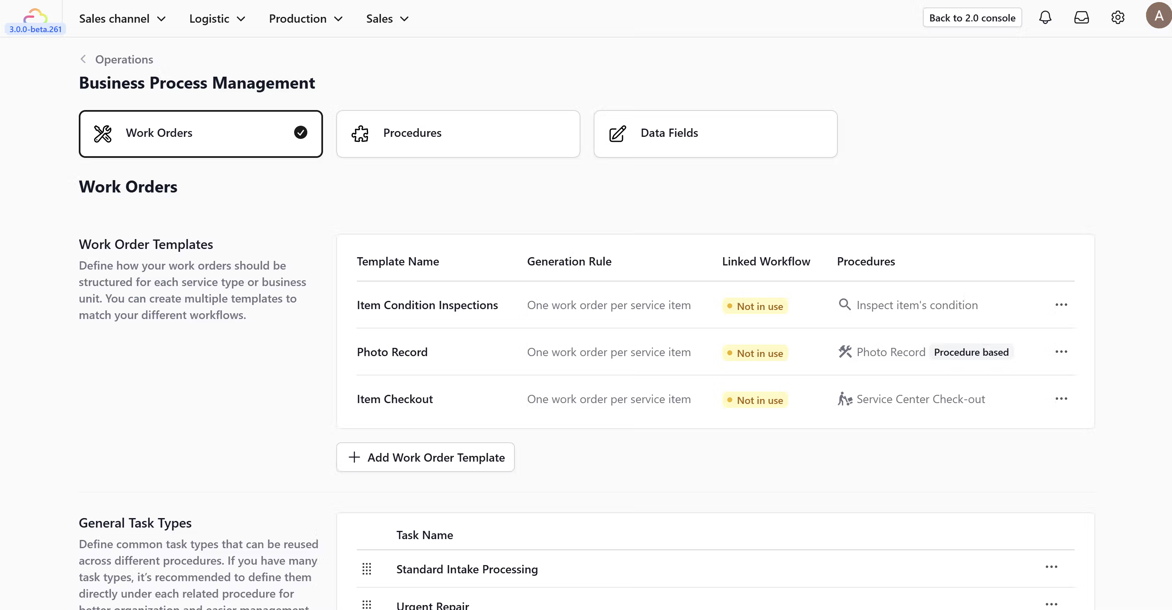Click Add Work Order Template button
The width and height of the screenshot is (1172, 610).
[x=425, y=457]
